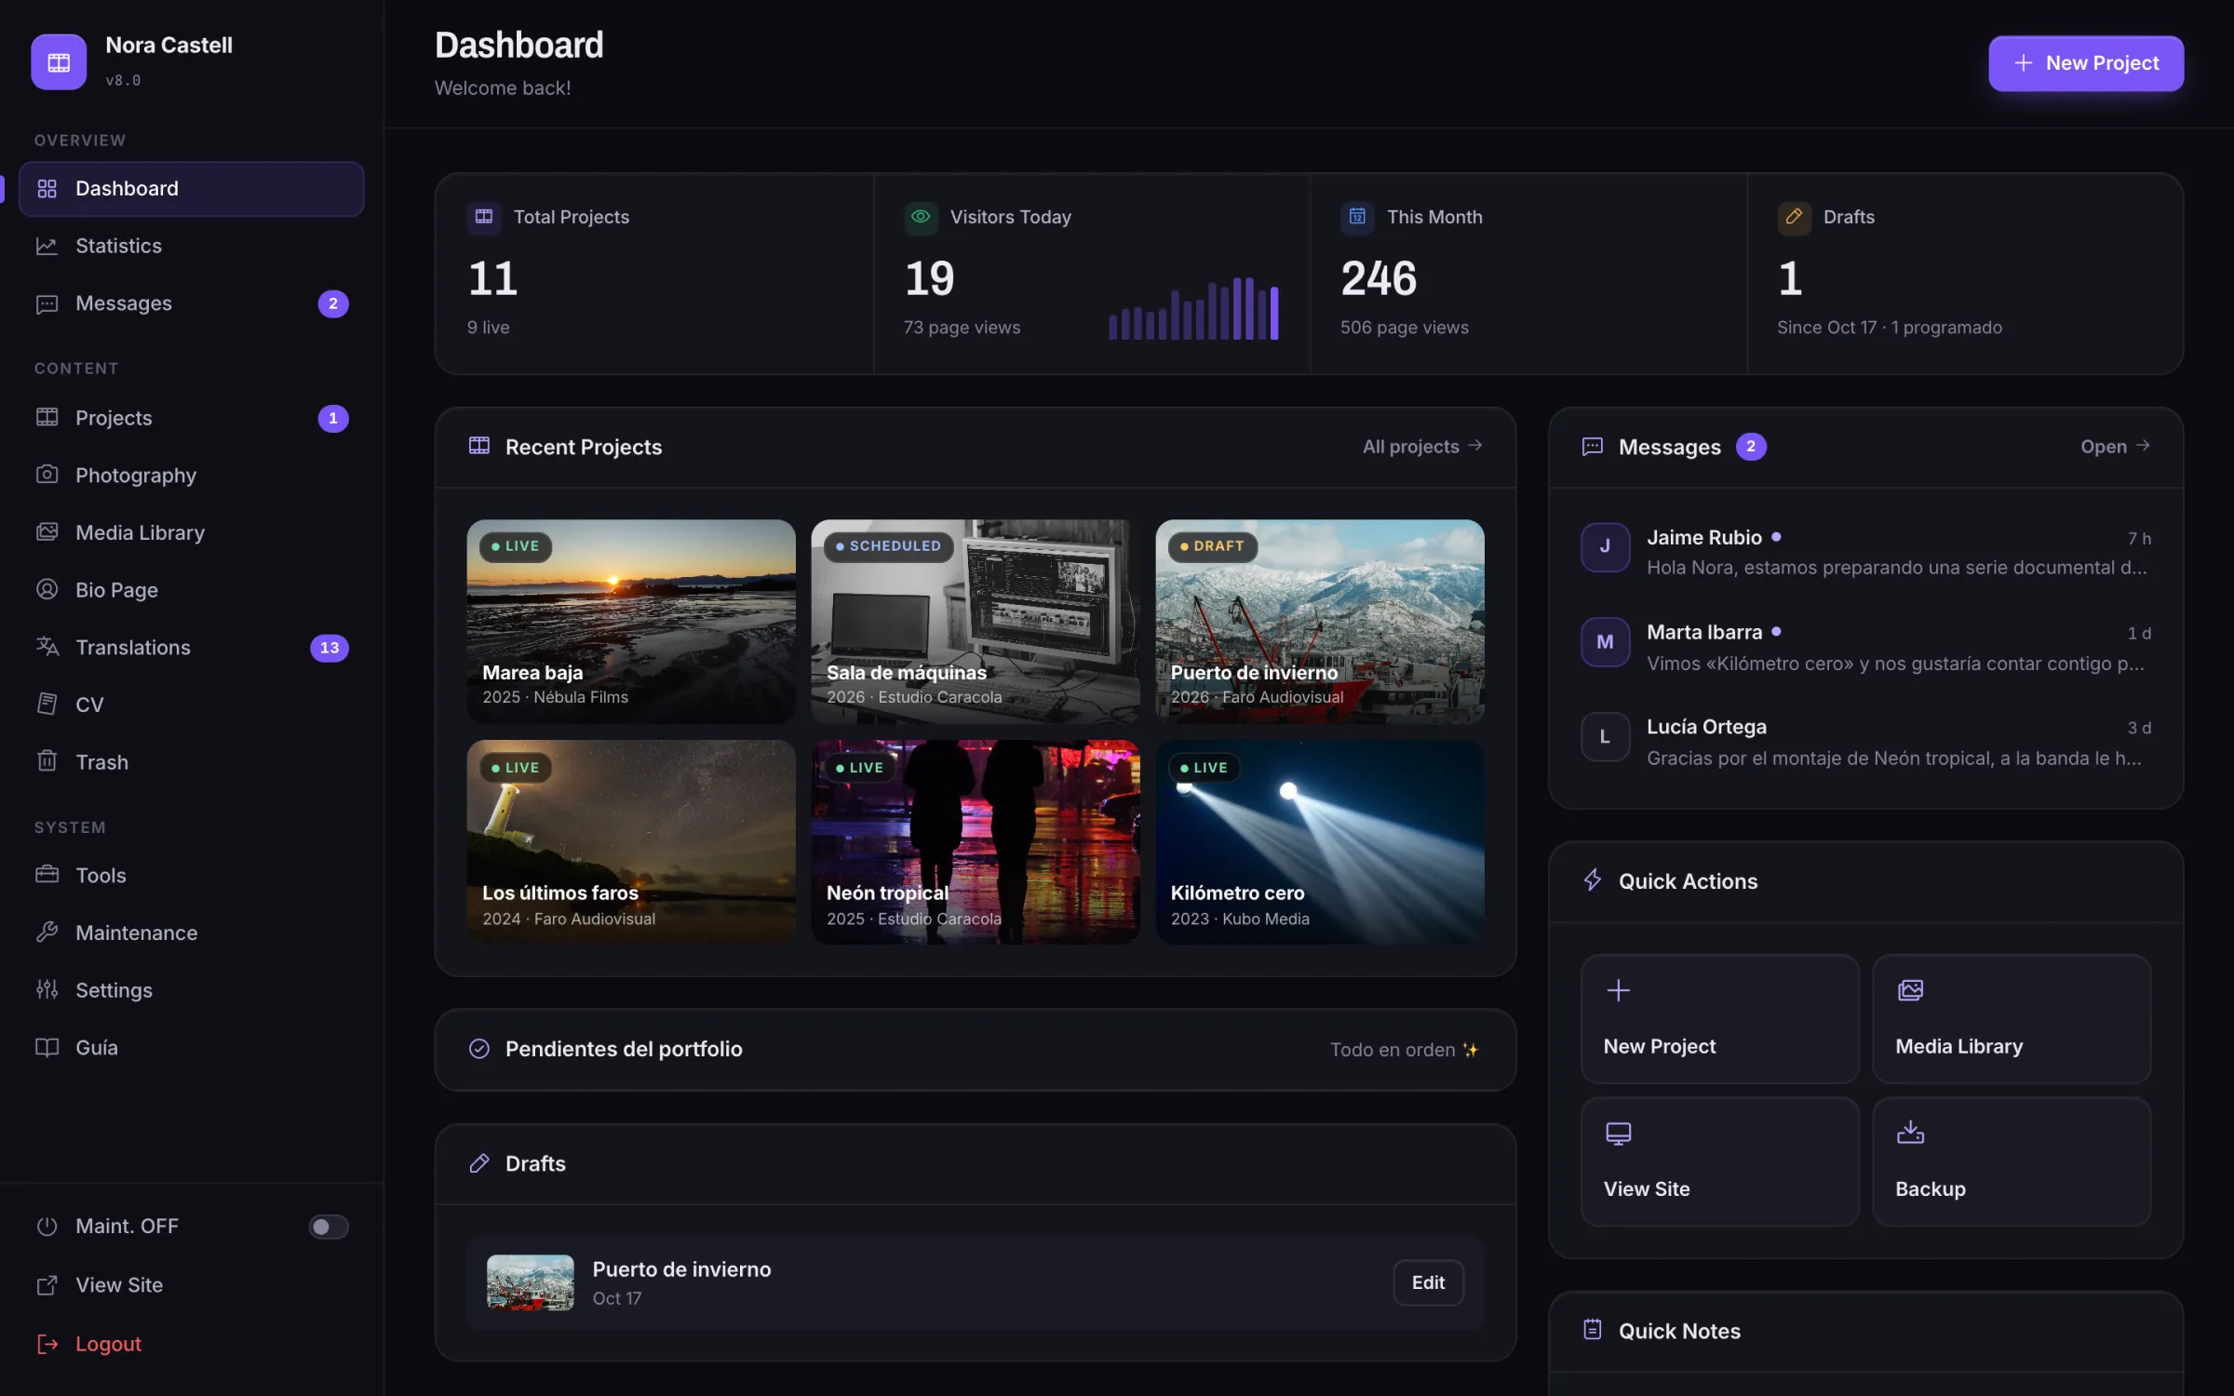Click the Trash bin icon in sidebar
The width and height of the screenshot is (2234, 1396).
click(x=47, y=761)
